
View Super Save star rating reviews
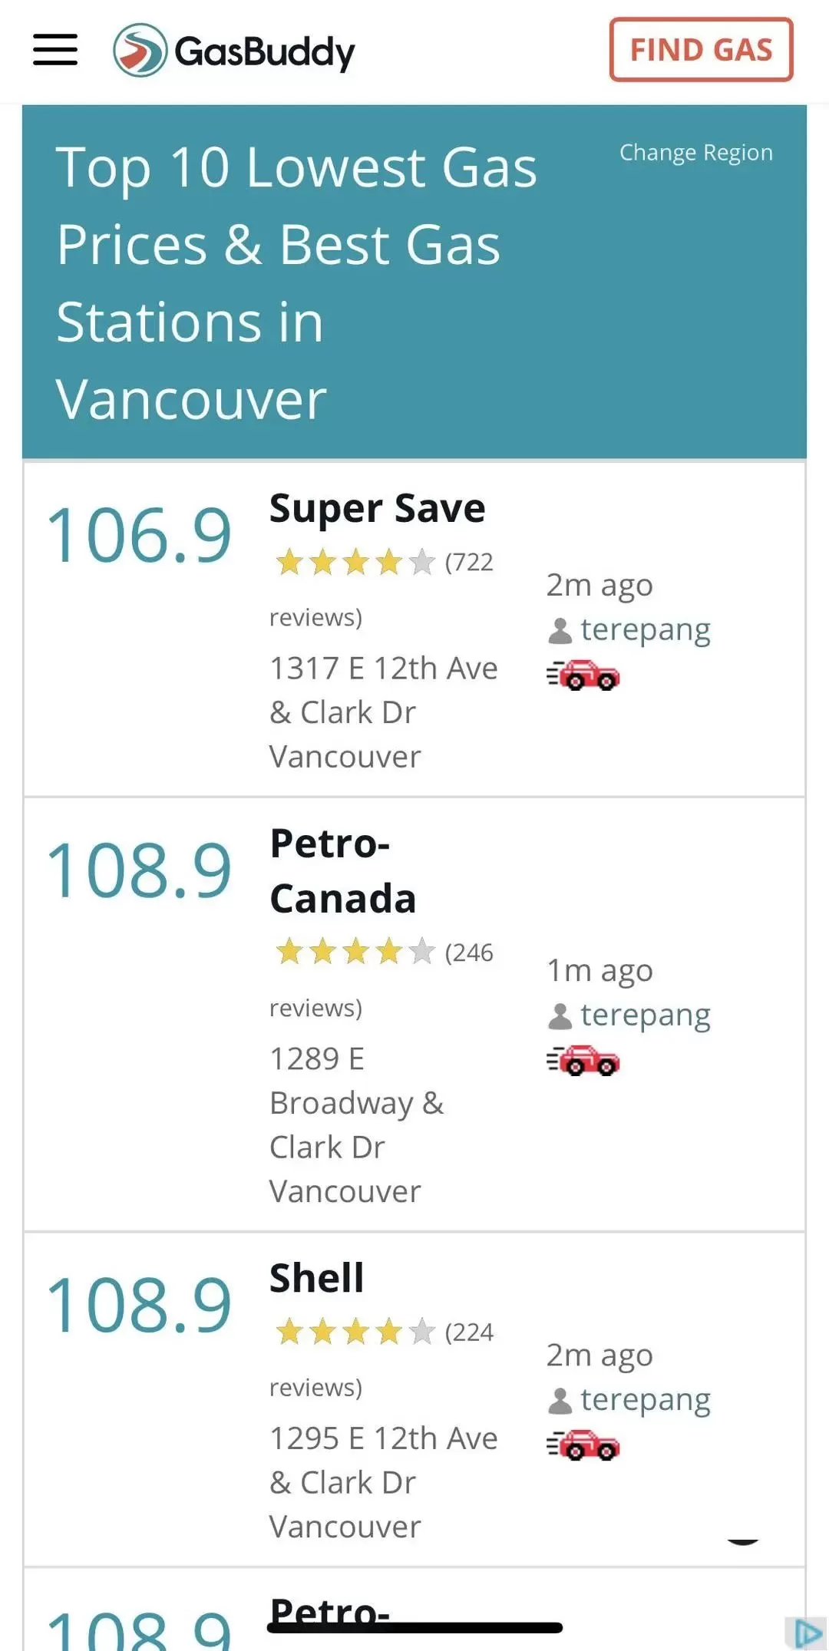(383, 589)
